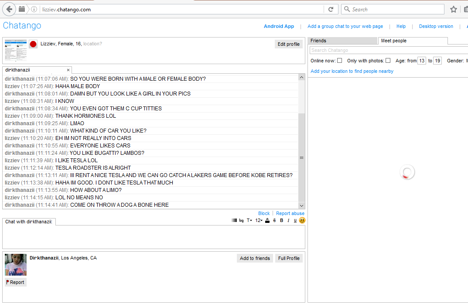This screenshot has height=304, width=468.
Task: Click message "WHAT KIND OF CAR YOU LIKE?"
Action: coord(108,131)
